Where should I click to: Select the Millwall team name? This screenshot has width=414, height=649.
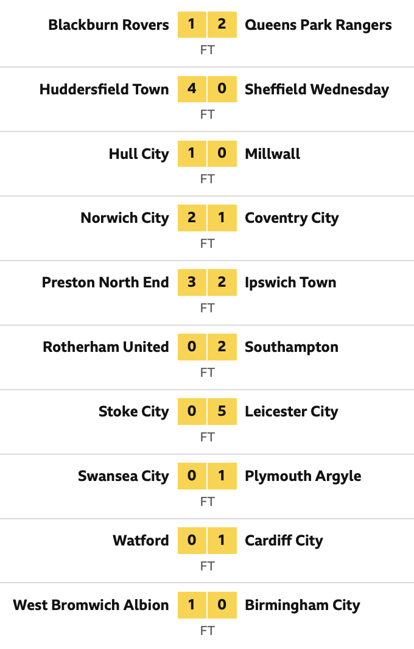click(272, 154)
